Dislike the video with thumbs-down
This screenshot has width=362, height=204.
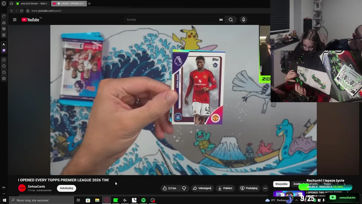[184, 188]
